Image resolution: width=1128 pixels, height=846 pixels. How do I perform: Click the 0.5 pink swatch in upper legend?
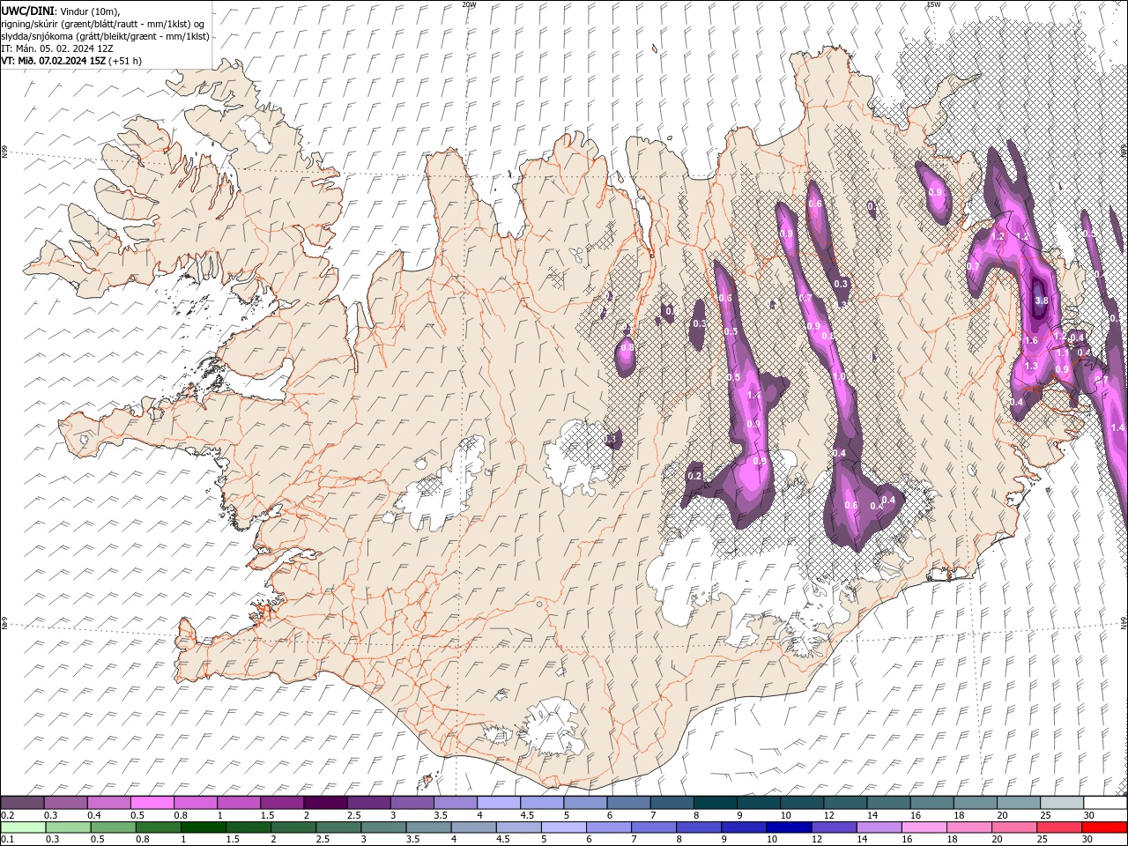tap(152, 803)
